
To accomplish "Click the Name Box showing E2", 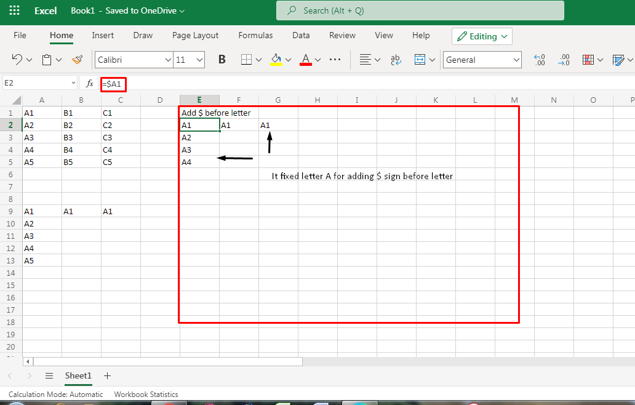I will point(39,83).
